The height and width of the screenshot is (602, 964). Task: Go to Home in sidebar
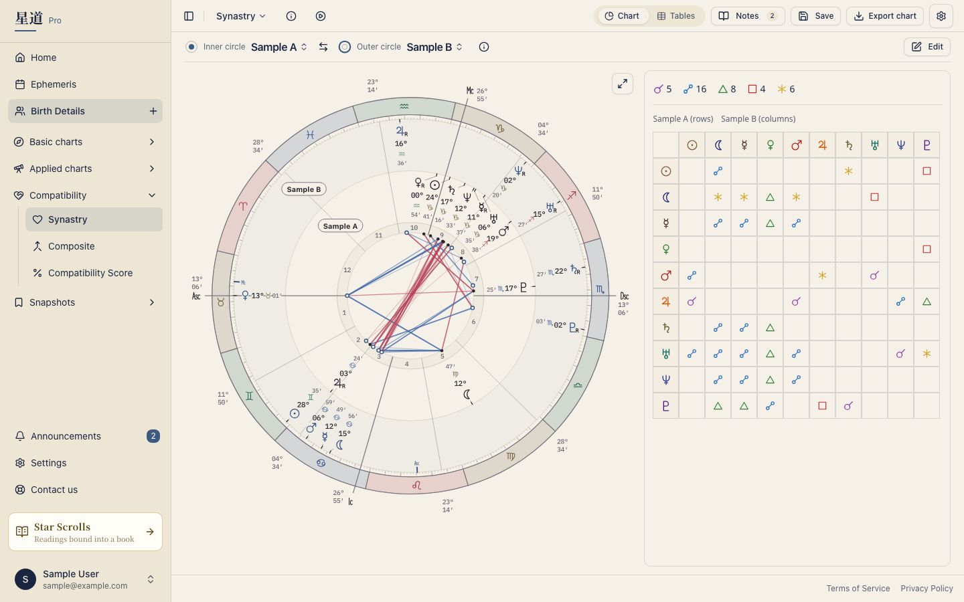85,58
